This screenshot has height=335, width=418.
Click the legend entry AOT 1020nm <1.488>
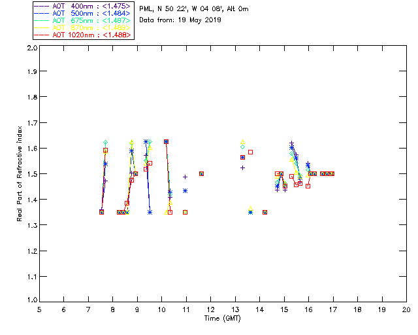click(x=82, y=35)
